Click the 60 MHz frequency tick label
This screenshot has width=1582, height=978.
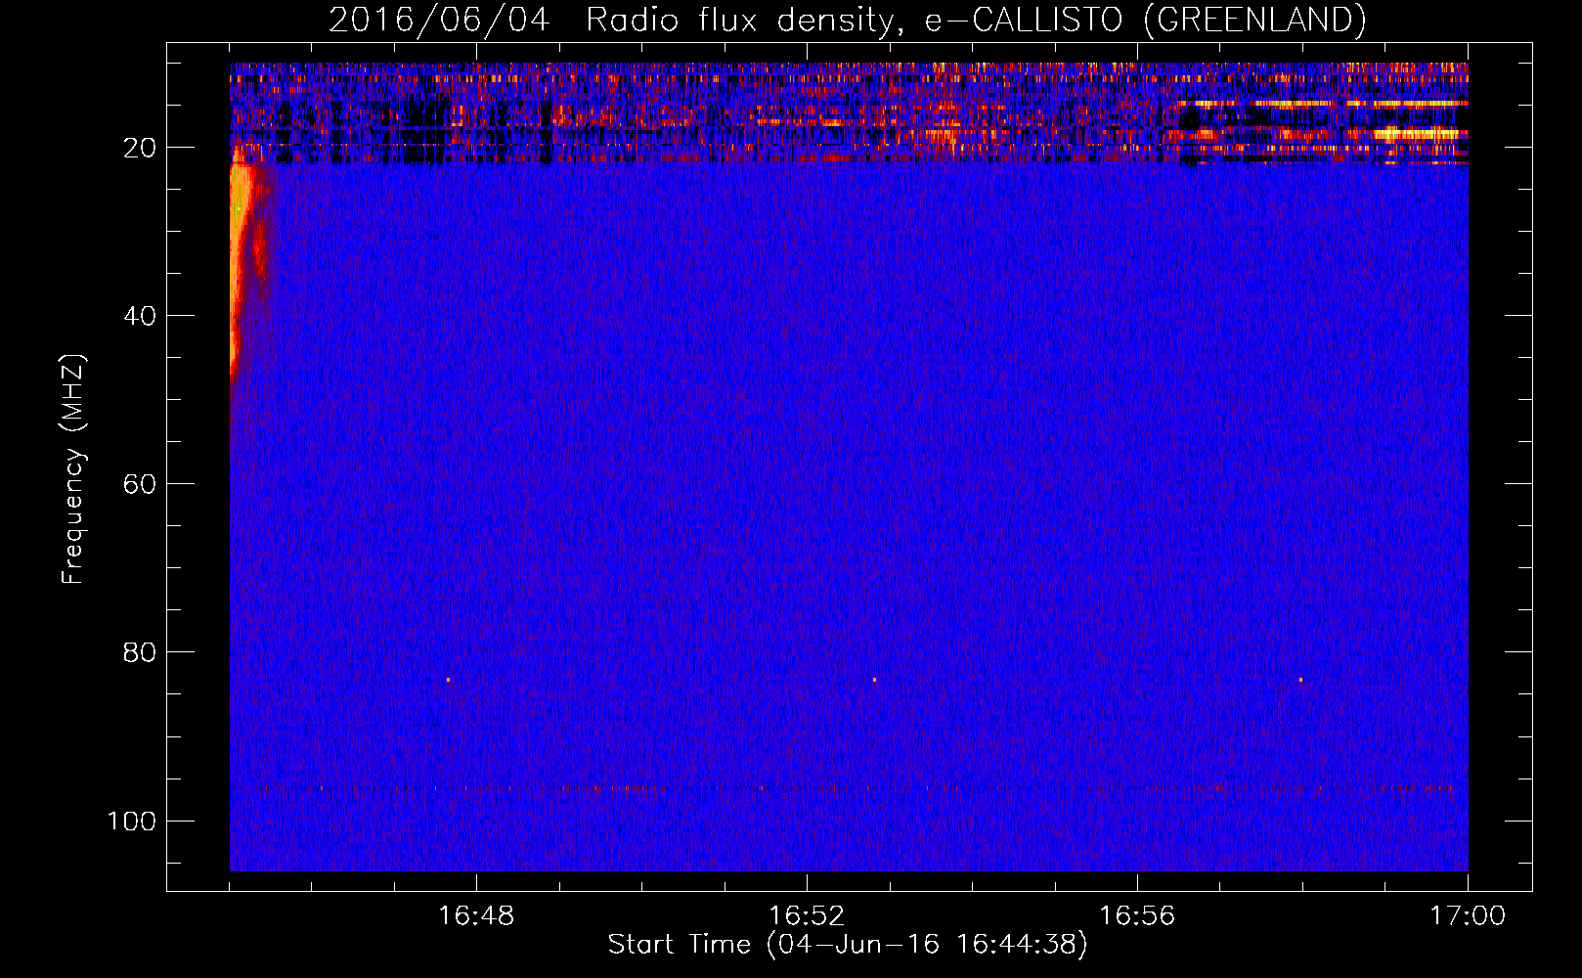coord(140,484)
